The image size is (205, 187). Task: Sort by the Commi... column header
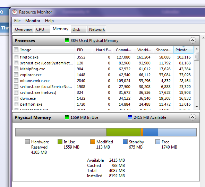[x=123, y=50]
